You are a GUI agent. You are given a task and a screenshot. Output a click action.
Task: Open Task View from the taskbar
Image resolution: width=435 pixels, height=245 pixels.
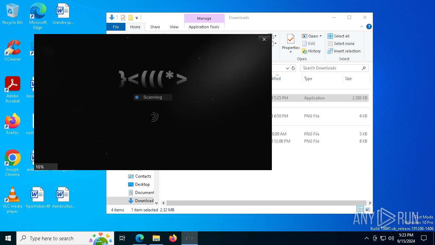122,238
